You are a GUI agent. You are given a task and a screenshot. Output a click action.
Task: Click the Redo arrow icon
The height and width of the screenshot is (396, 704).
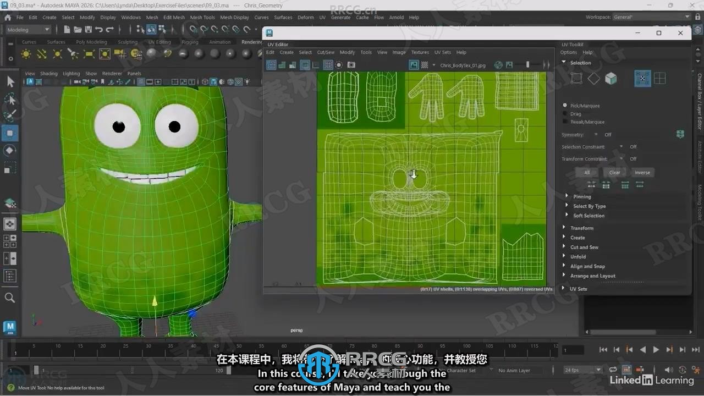(x=109, y=29)
